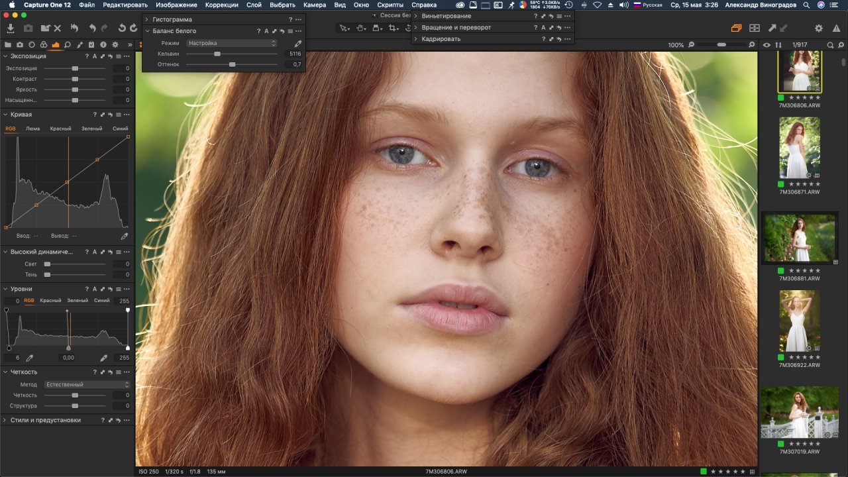Expand the Кадрировать panel
The height and width of the screenshot is (477, 848).
416,39
